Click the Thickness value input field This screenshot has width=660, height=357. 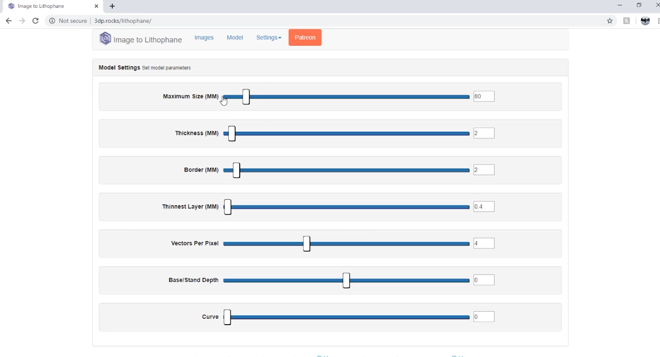pos(484,133)
